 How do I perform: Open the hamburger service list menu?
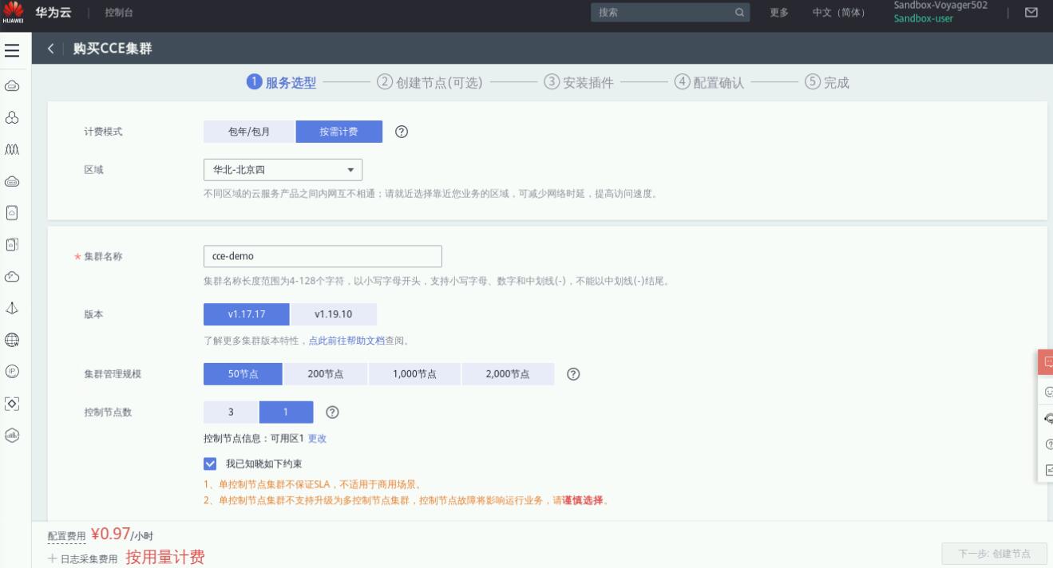pos(12,50)
